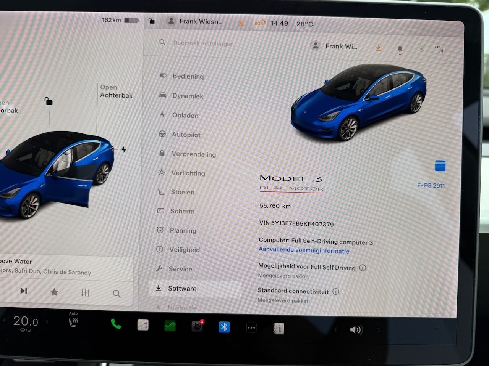Tap the orange download arrow in the top status bar
This screenshot has width=489, height=366.
(241, 22)
